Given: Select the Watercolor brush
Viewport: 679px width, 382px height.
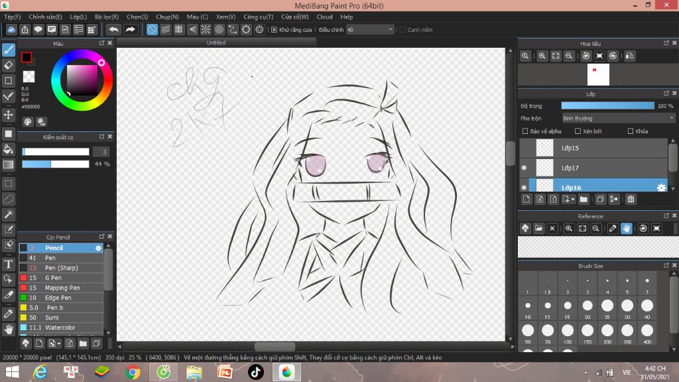Looking at the screenshot, I should tap(61, 328).
